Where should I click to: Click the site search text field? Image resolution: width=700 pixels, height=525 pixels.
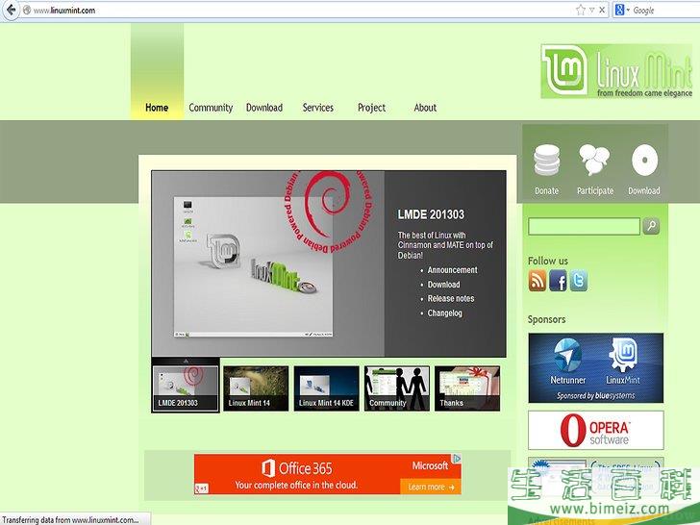click(x=584, y=226)
